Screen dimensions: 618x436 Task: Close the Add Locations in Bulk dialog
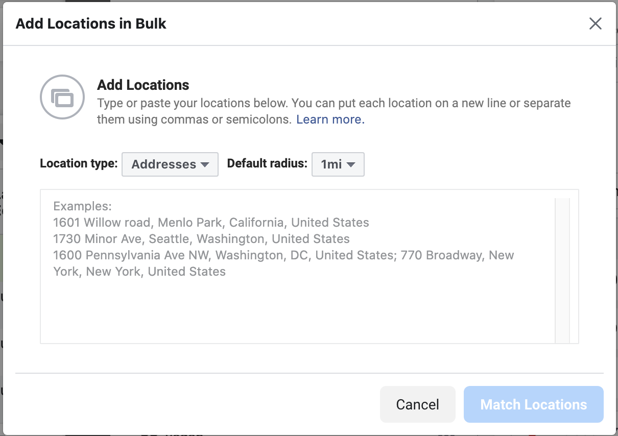click(x=595, y=23)
